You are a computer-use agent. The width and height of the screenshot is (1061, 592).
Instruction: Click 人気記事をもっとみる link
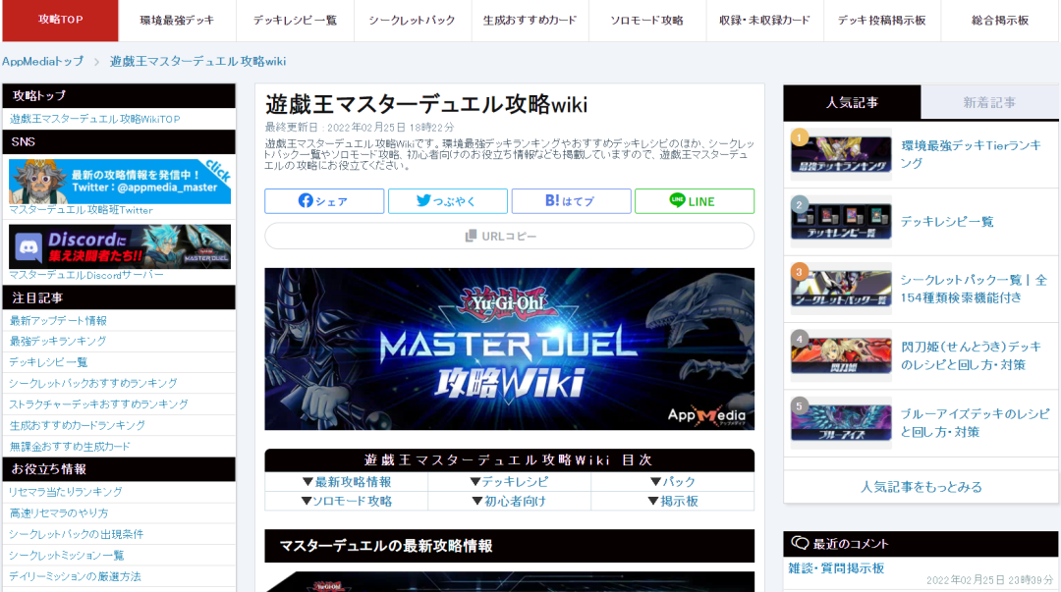tap(921, 487)
